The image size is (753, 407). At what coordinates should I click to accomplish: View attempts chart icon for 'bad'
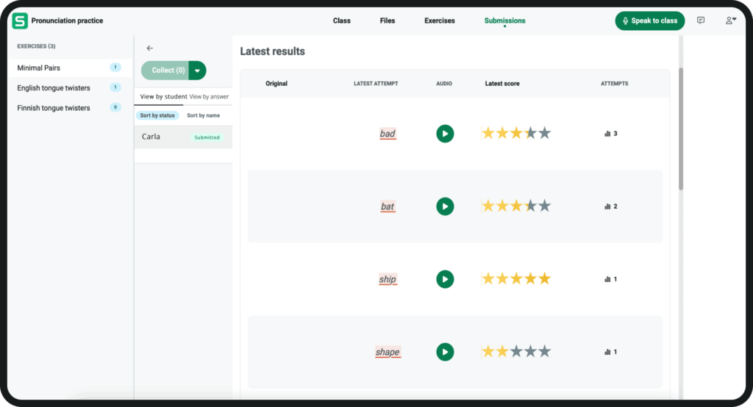(607, 134)
